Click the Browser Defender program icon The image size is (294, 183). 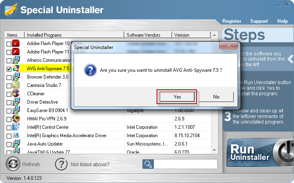16,77
